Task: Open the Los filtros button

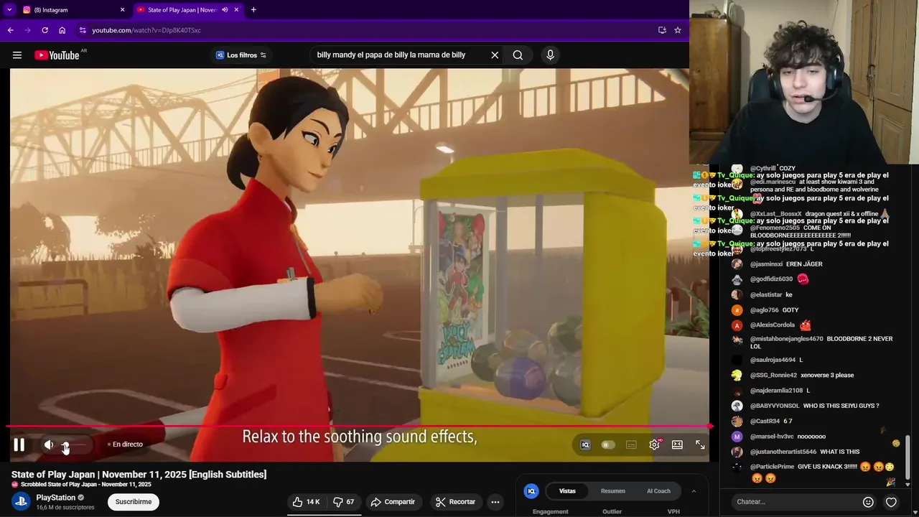Action: pyautogui.click(x=241, y=55)
